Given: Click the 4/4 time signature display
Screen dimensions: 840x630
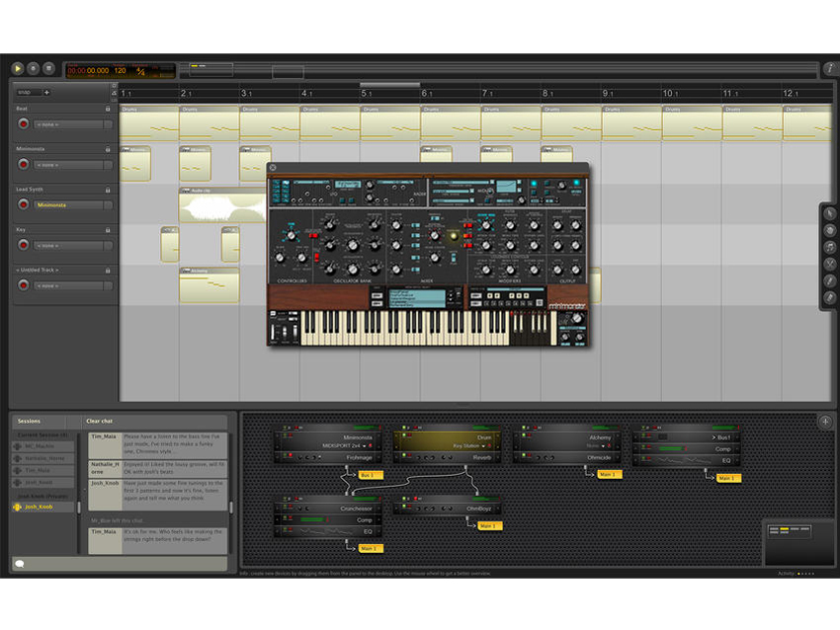Looking at the screenshot, I should 140,71.
